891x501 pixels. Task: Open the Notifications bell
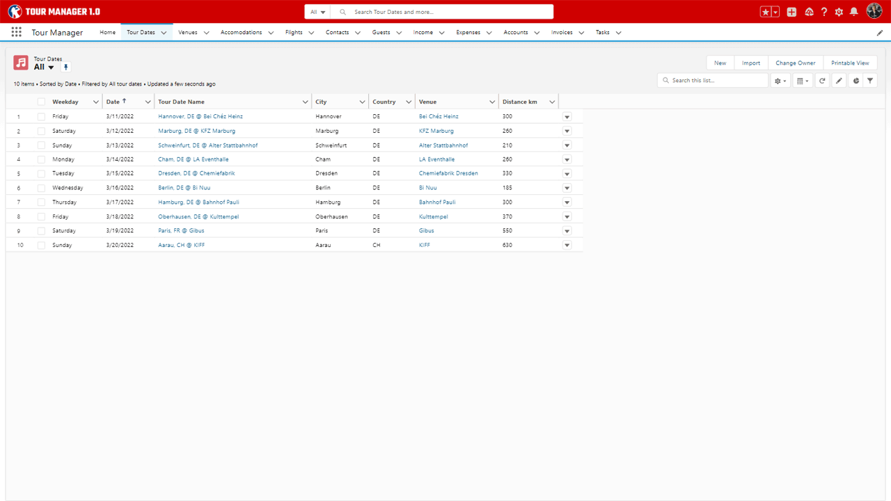[x=853, y=12]
